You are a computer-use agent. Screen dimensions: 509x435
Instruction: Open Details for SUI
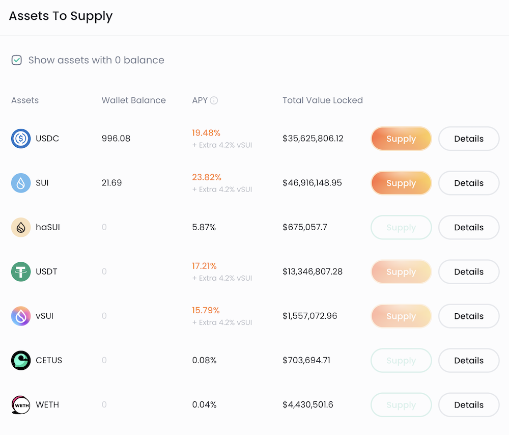[x=468, y=183]
